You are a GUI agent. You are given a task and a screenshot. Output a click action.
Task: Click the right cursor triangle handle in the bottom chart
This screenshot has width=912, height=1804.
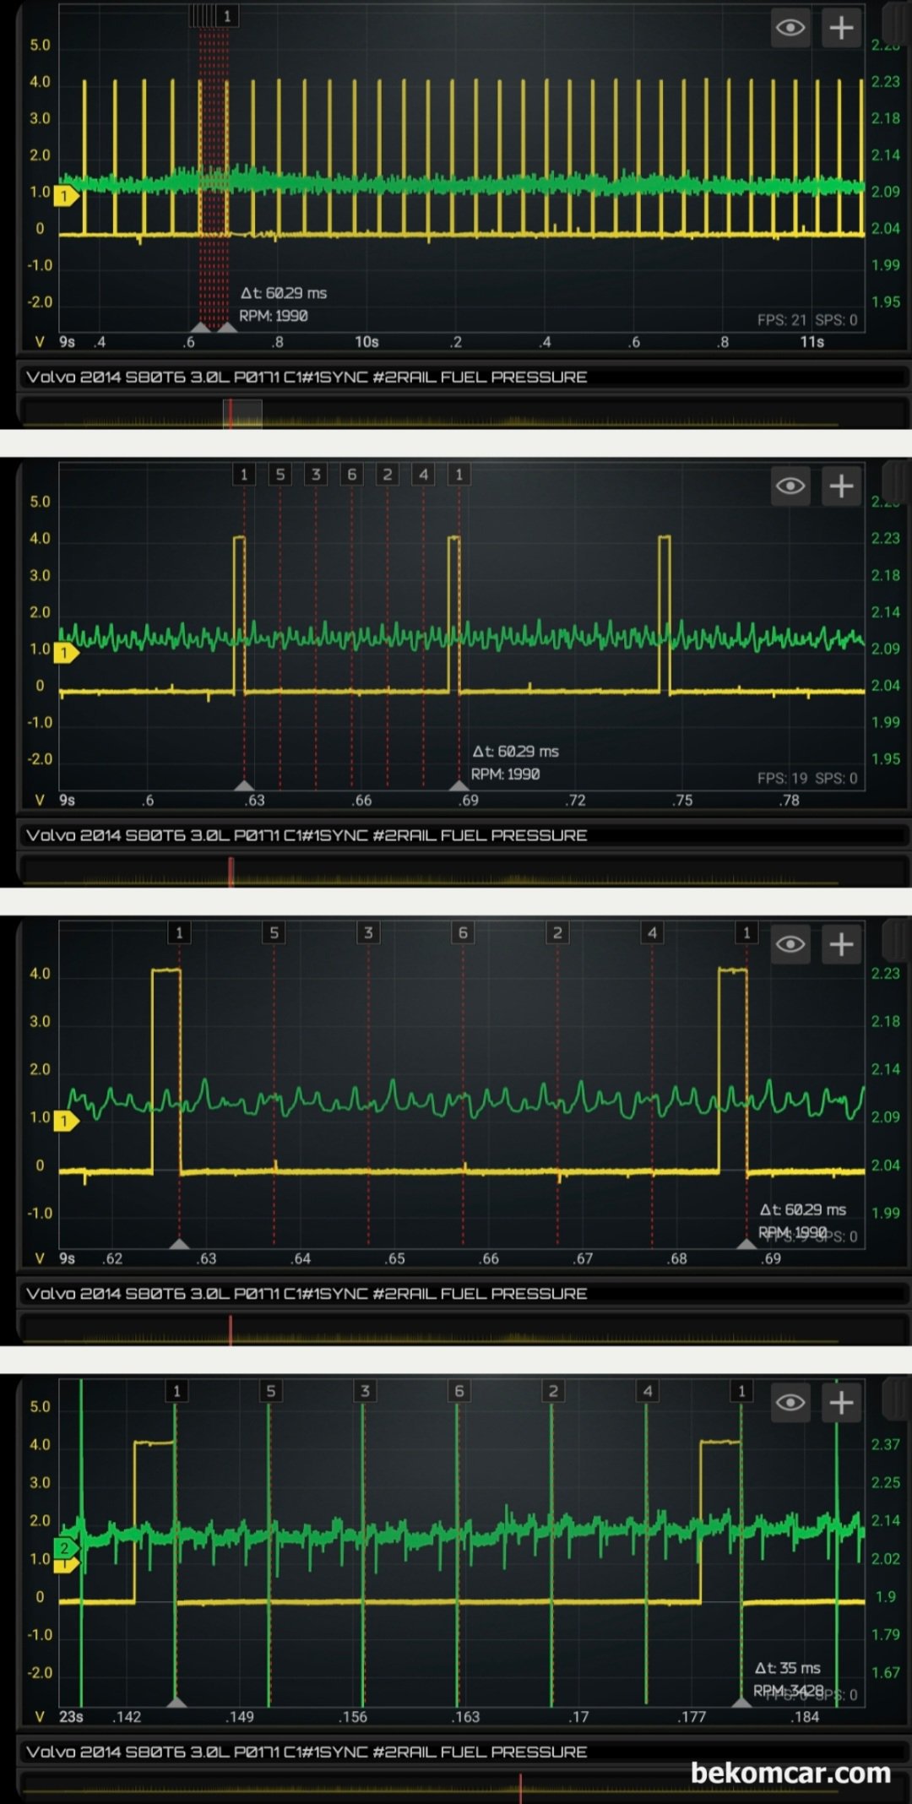741,1702
